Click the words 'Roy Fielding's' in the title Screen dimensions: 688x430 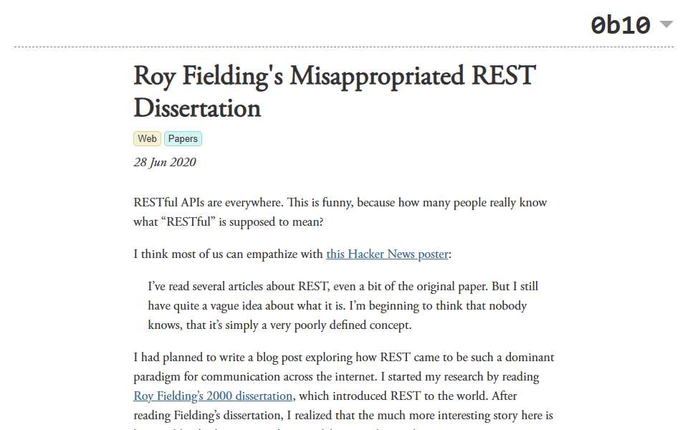tap(209, 75)
